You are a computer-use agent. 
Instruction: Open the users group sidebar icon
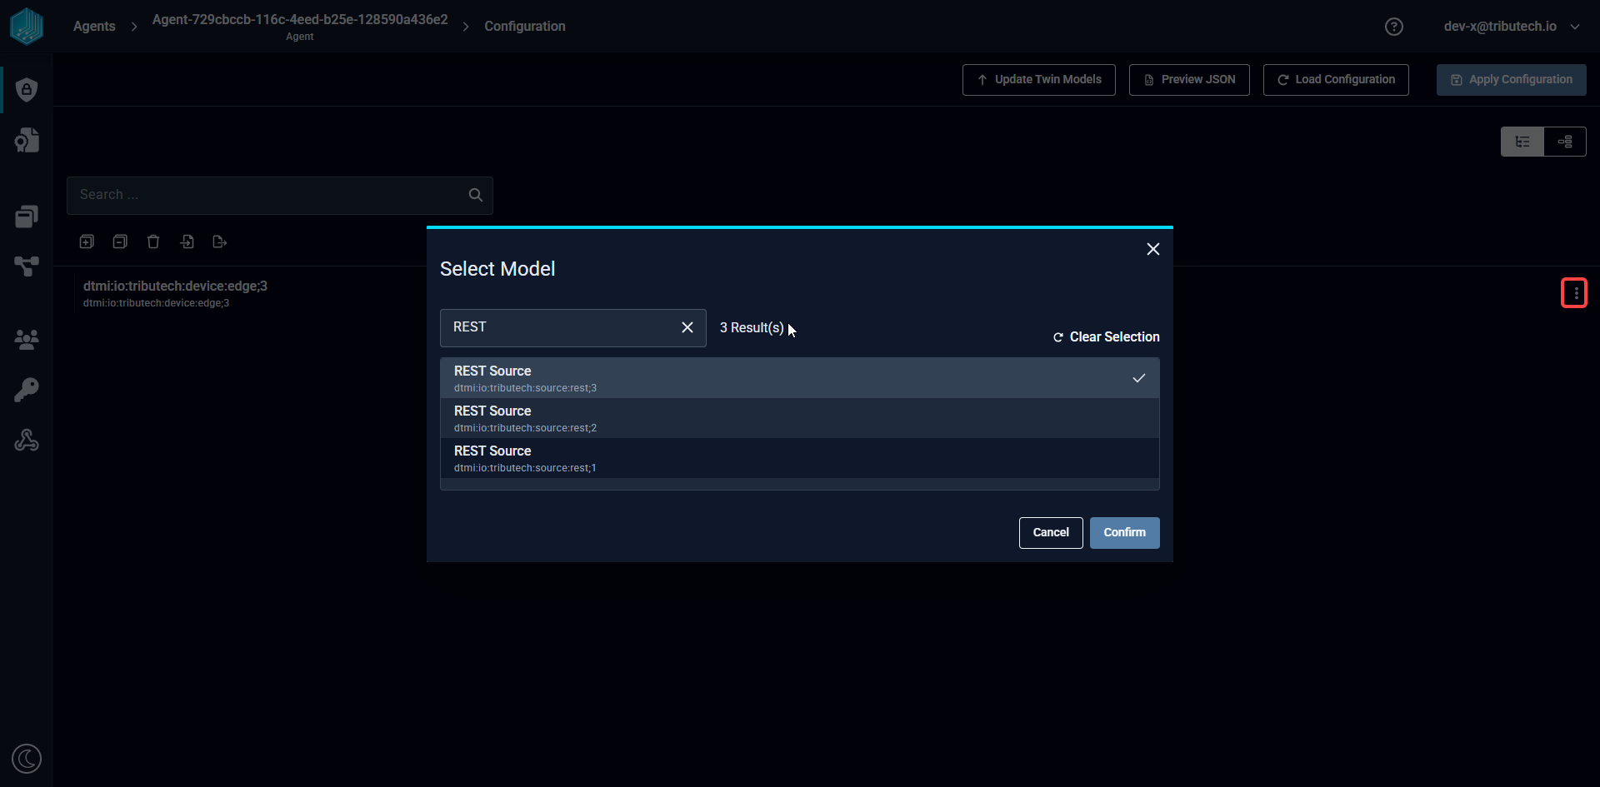pyautogui.click(x=27, y=339)
